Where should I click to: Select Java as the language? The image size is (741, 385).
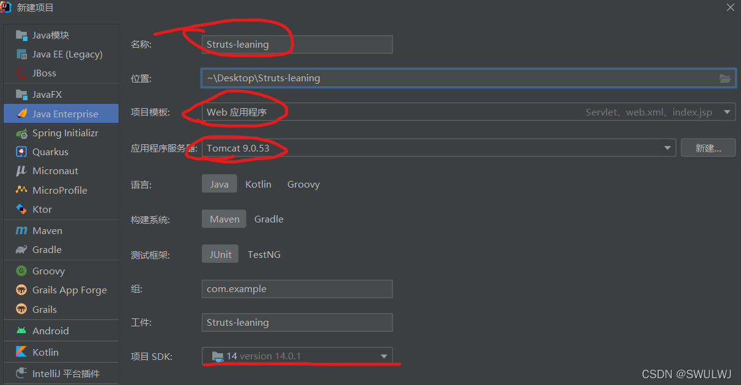tap(219, 184)
